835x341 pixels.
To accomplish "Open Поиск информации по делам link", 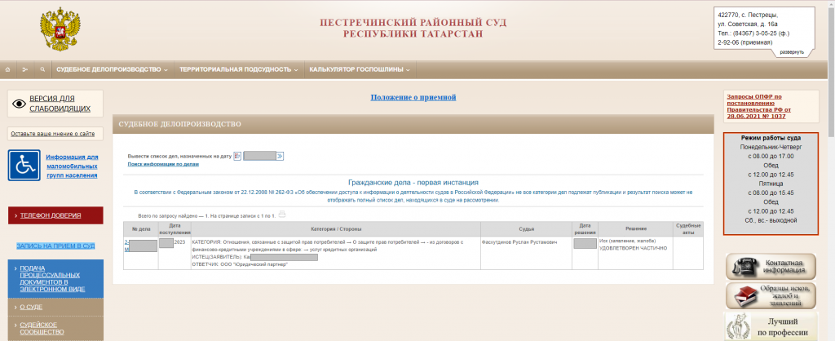I will [163, 165].
